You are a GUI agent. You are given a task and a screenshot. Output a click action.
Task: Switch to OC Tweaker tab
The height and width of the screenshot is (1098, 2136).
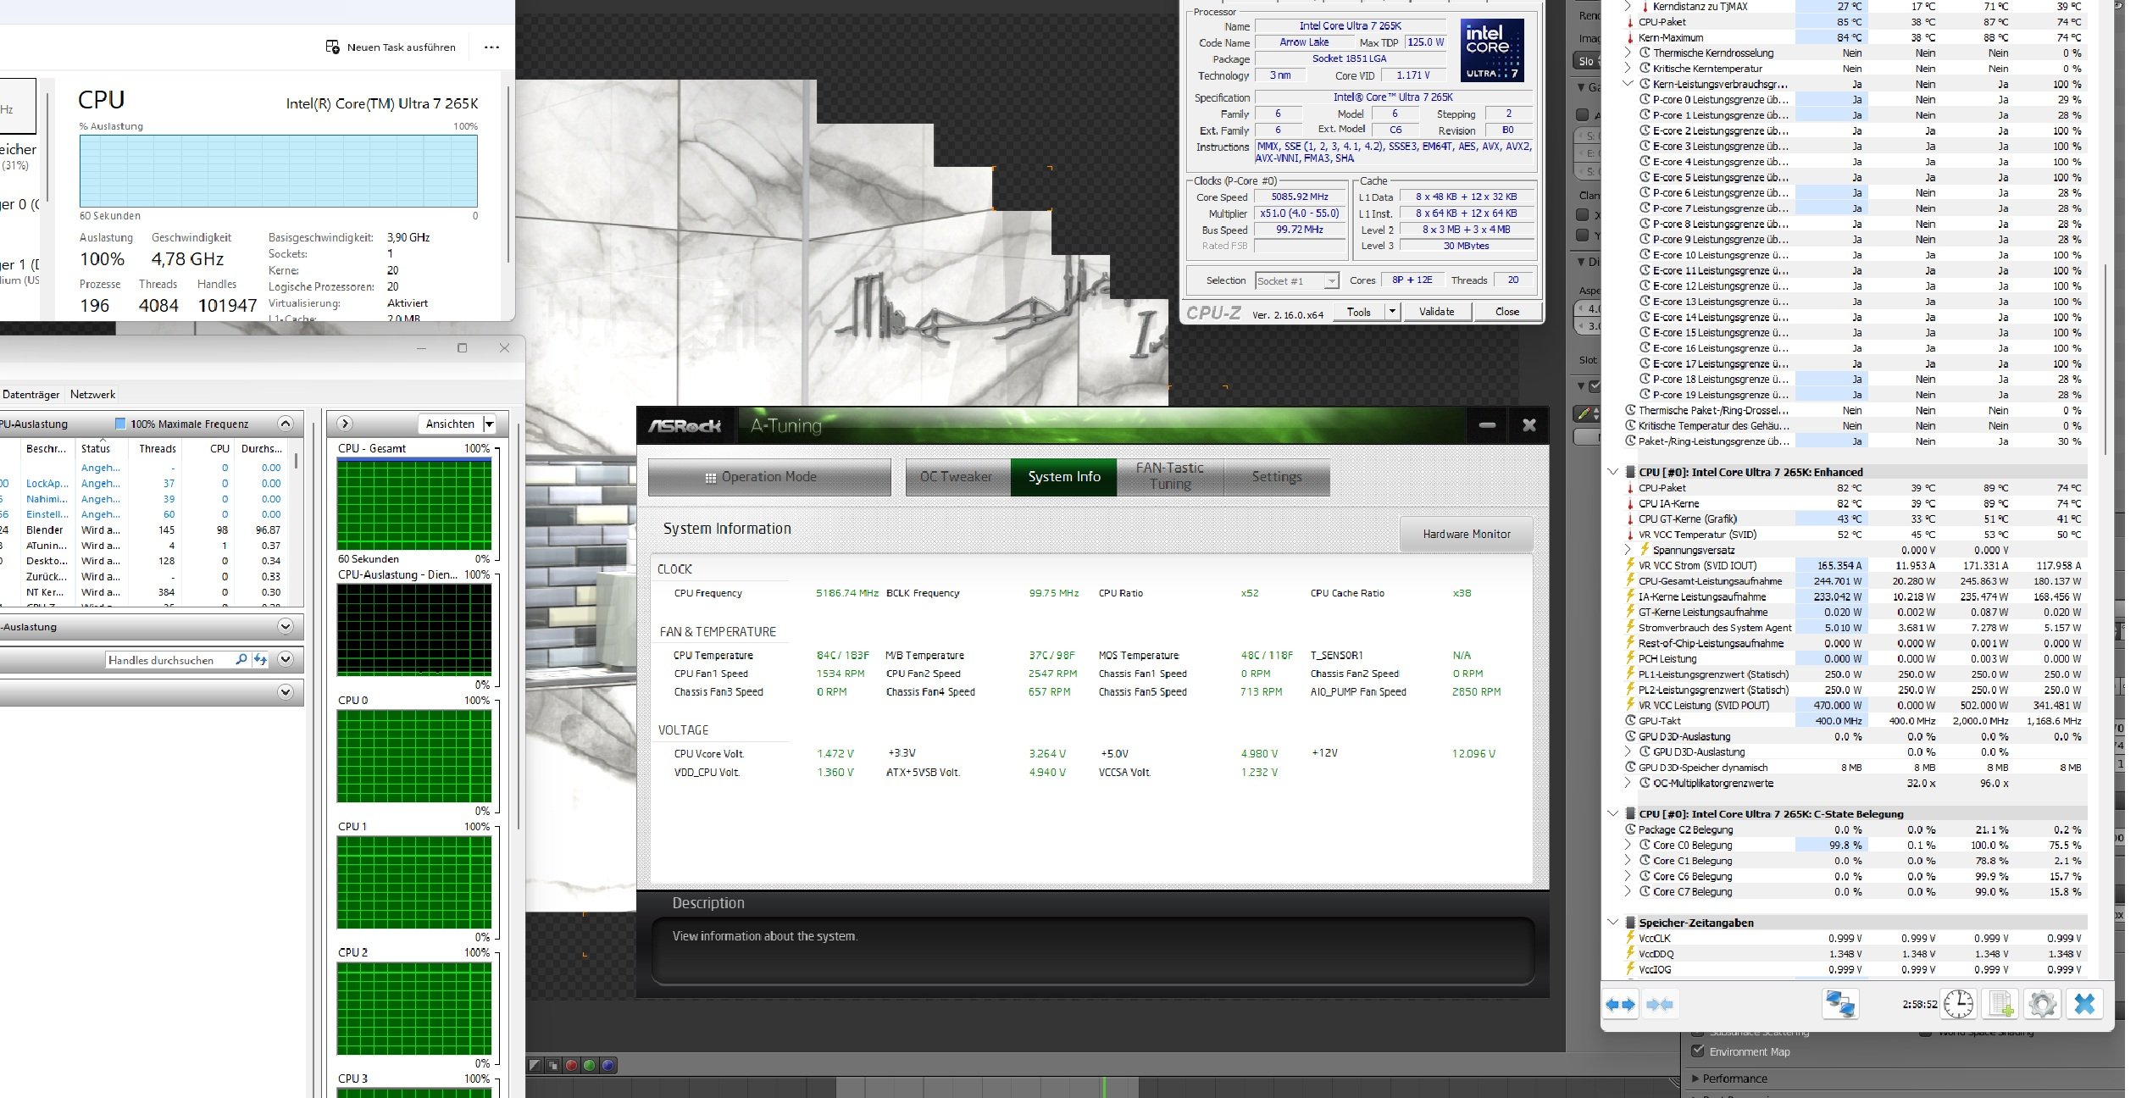pos(956,477)
